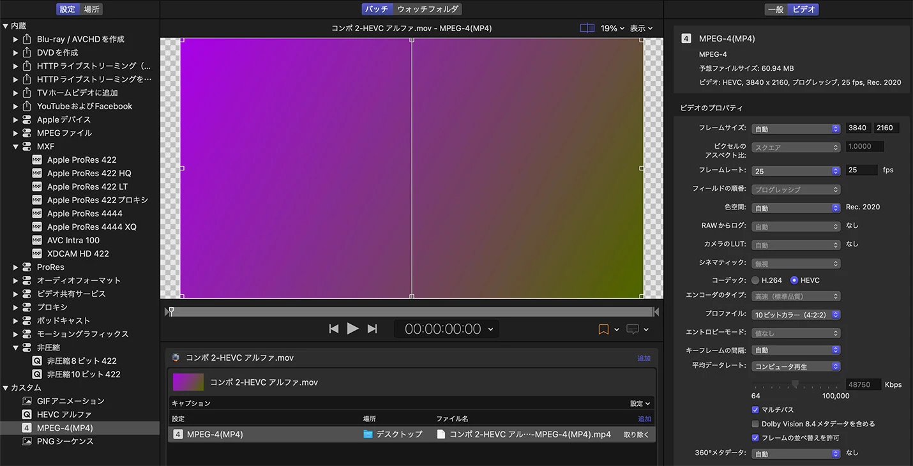913x466 pixels.
Task: Click the デスクトップ folder icon
Action: pyautogui.click(x=368, y=434)
